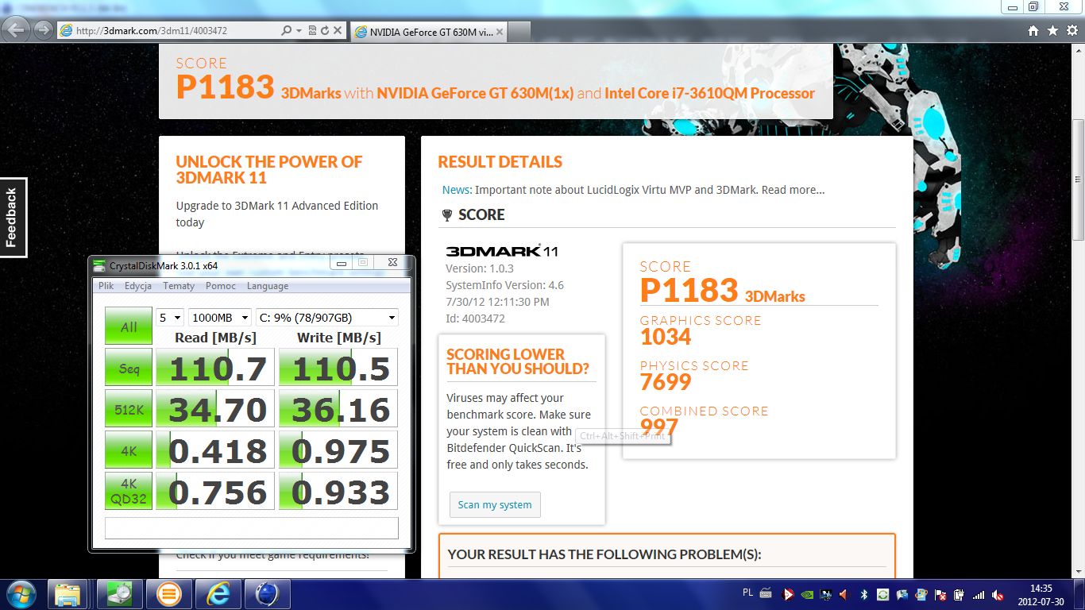Click the NVIDIA tray icon
The image size is (1085, 610).
[x=807, y=594]
